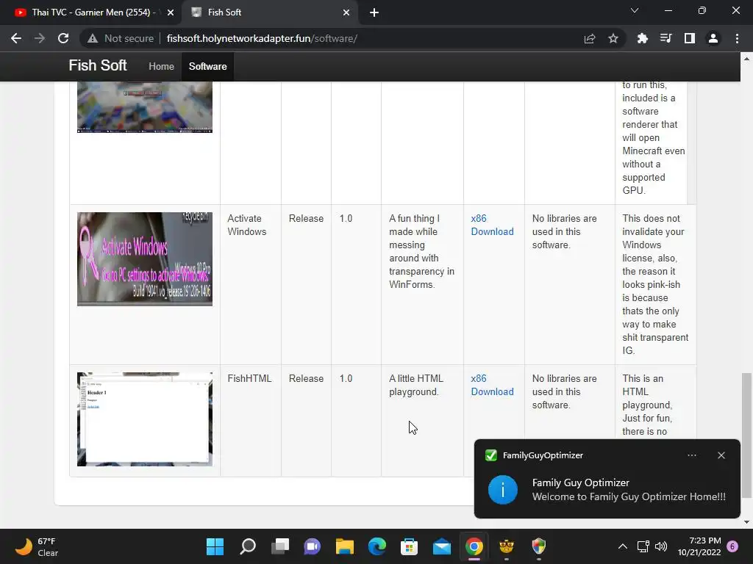
Task: Click the blue info icon in notification
Action: [x=503, y=490]
